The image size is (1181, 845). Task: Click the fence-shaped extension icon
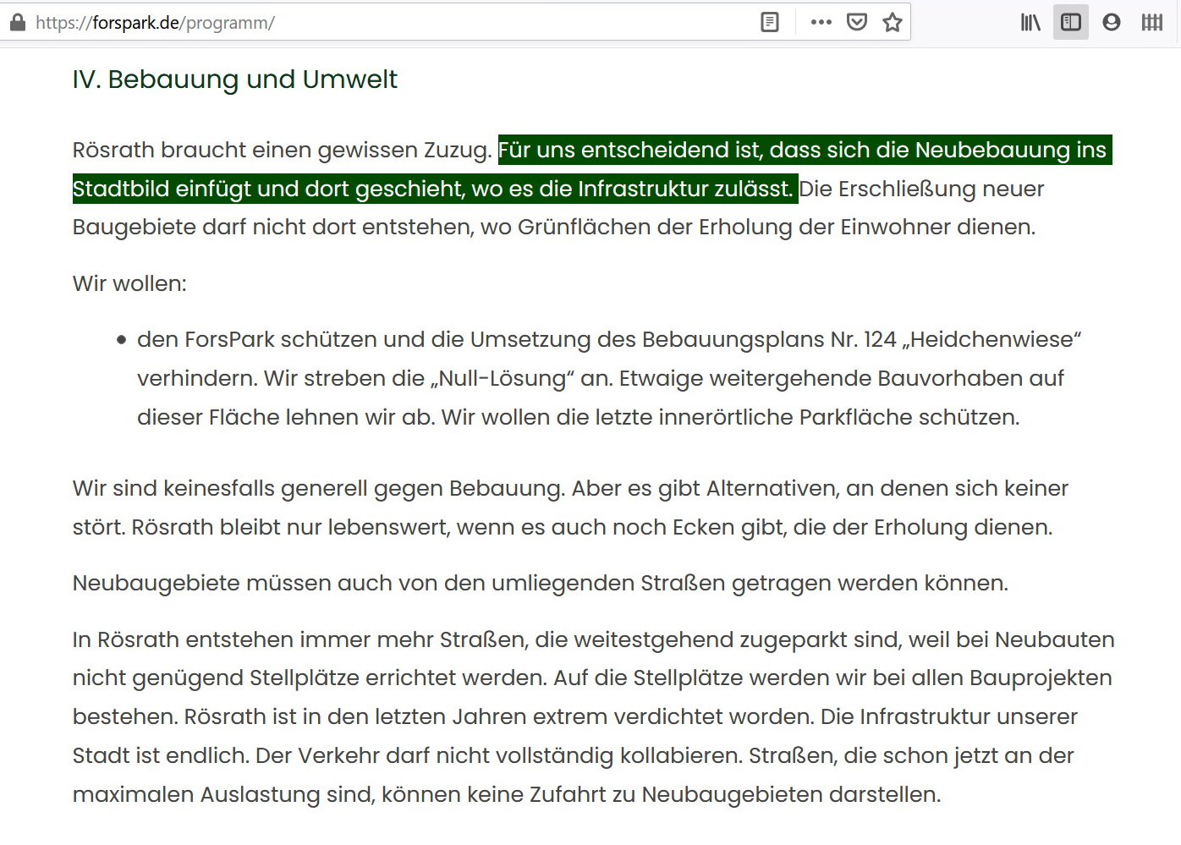pos(1152,23)
